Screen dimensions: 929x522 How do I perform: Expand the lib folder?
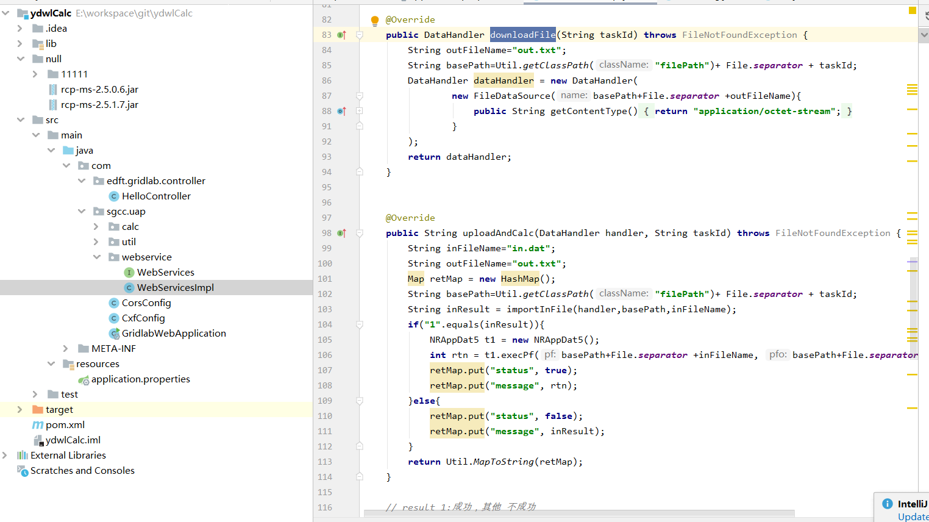[x=20, y=43]
